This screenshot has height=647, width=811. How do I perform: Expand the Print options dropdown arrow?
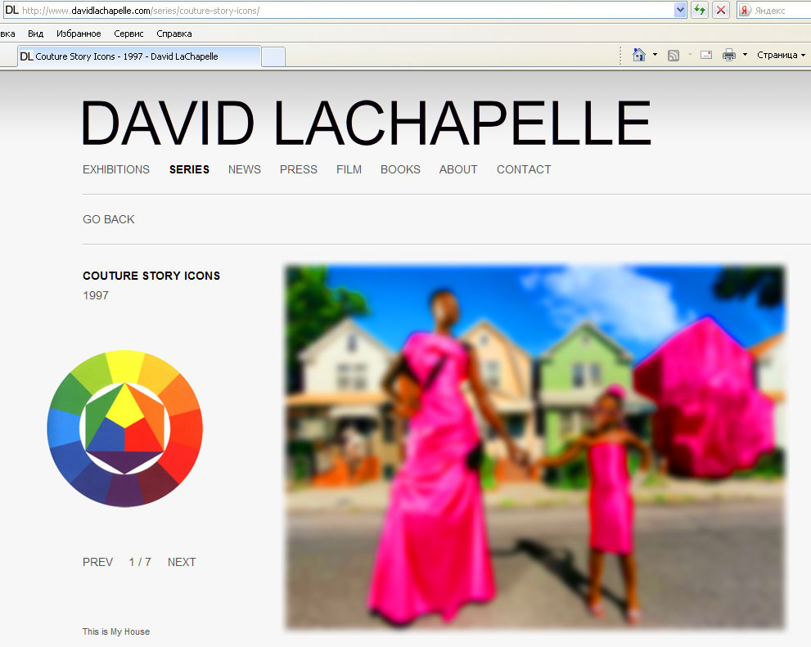point(745,55)
